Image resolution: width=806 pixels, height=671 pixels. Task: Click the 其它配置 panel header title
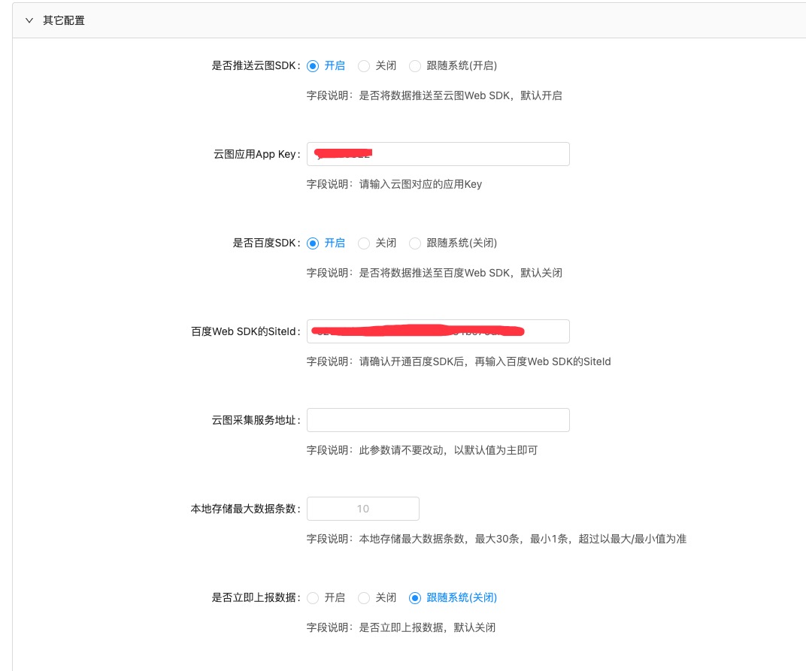64,20
